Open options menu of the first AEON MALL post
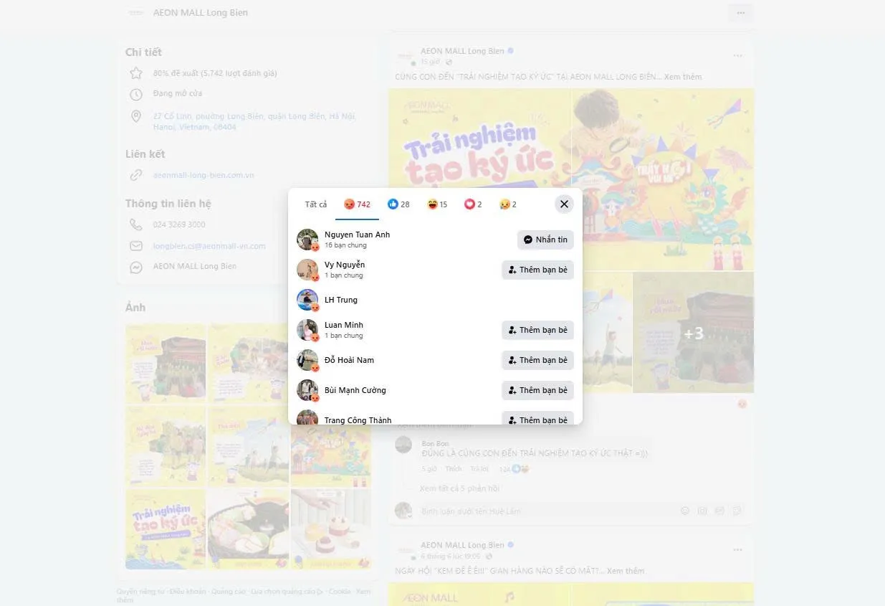885x606 pixels. click(737, 56)
